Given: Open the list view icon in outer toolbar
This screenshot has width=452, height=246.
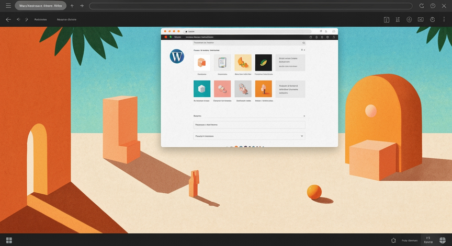Looking at the screenshot, I should [398, 19].
